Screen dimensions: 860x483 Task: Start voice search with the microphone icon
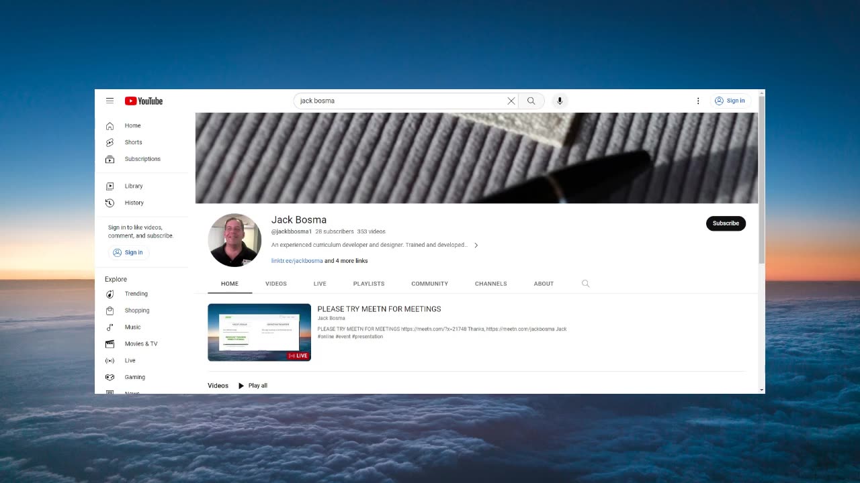[560, 101]
